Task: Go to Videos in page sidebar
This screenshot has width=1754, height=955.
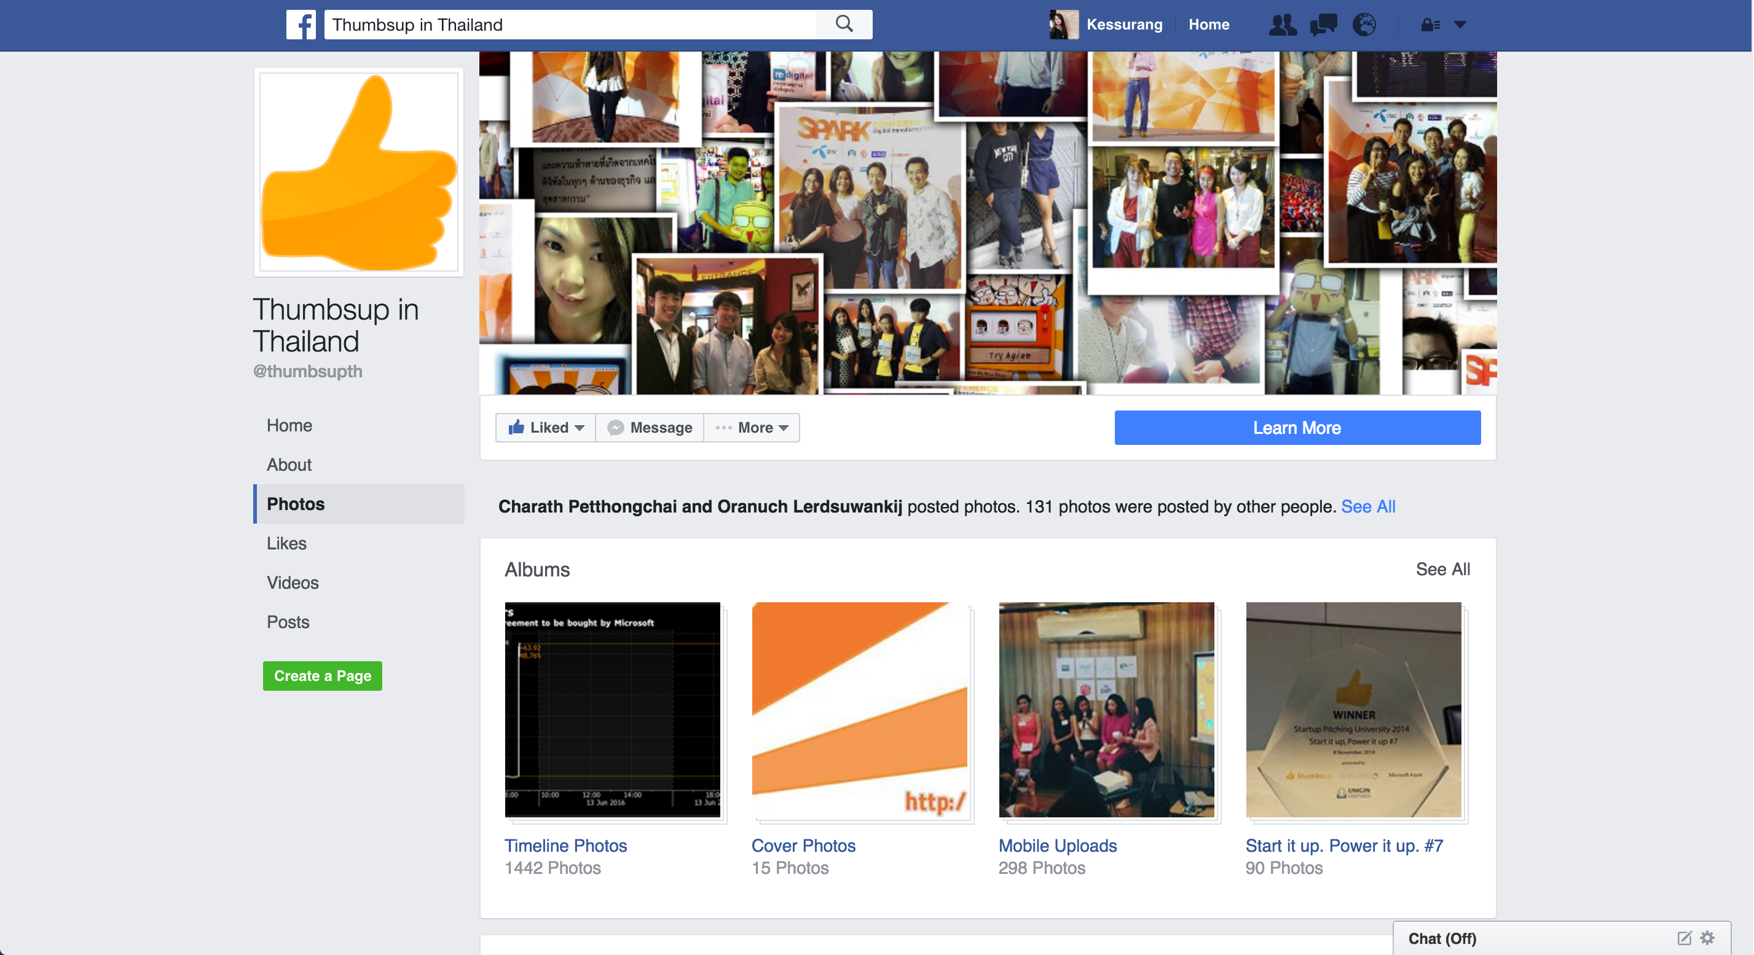Action: (292, 583)
